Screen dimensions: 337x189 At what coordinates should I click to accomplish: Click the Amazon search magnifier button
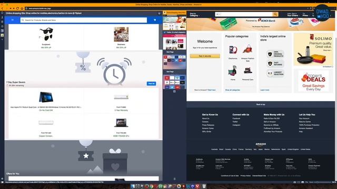pyautogui.click(x=275, y=14)
